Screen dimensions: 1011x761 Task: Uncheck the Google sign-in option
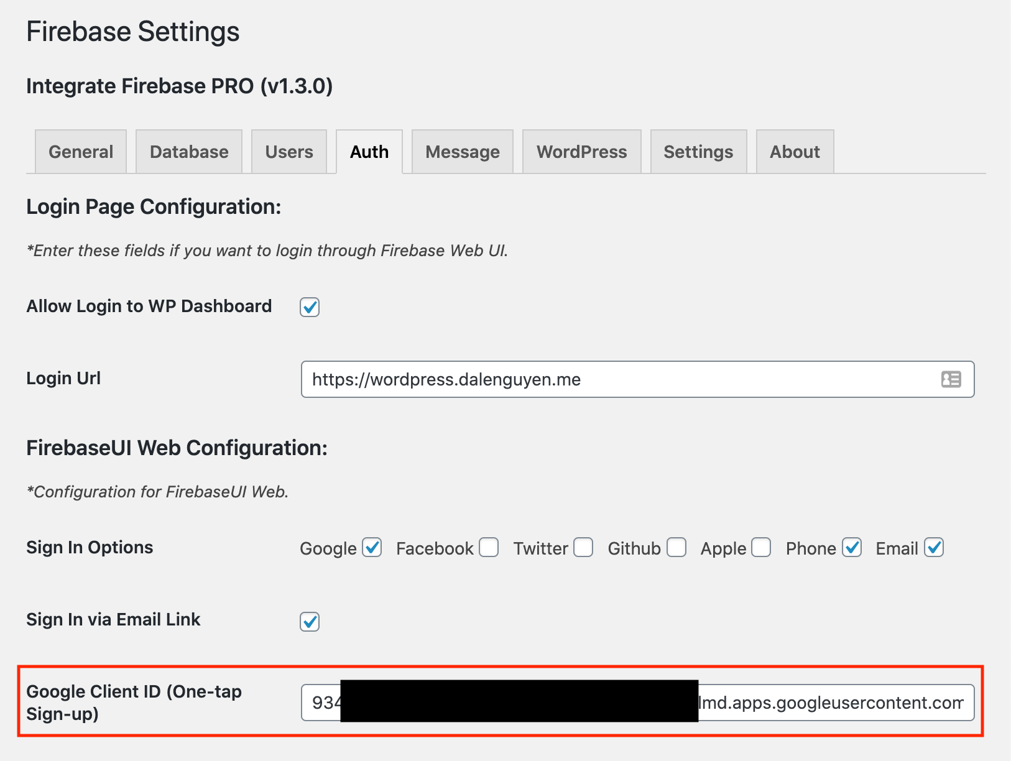pos(372,548)
